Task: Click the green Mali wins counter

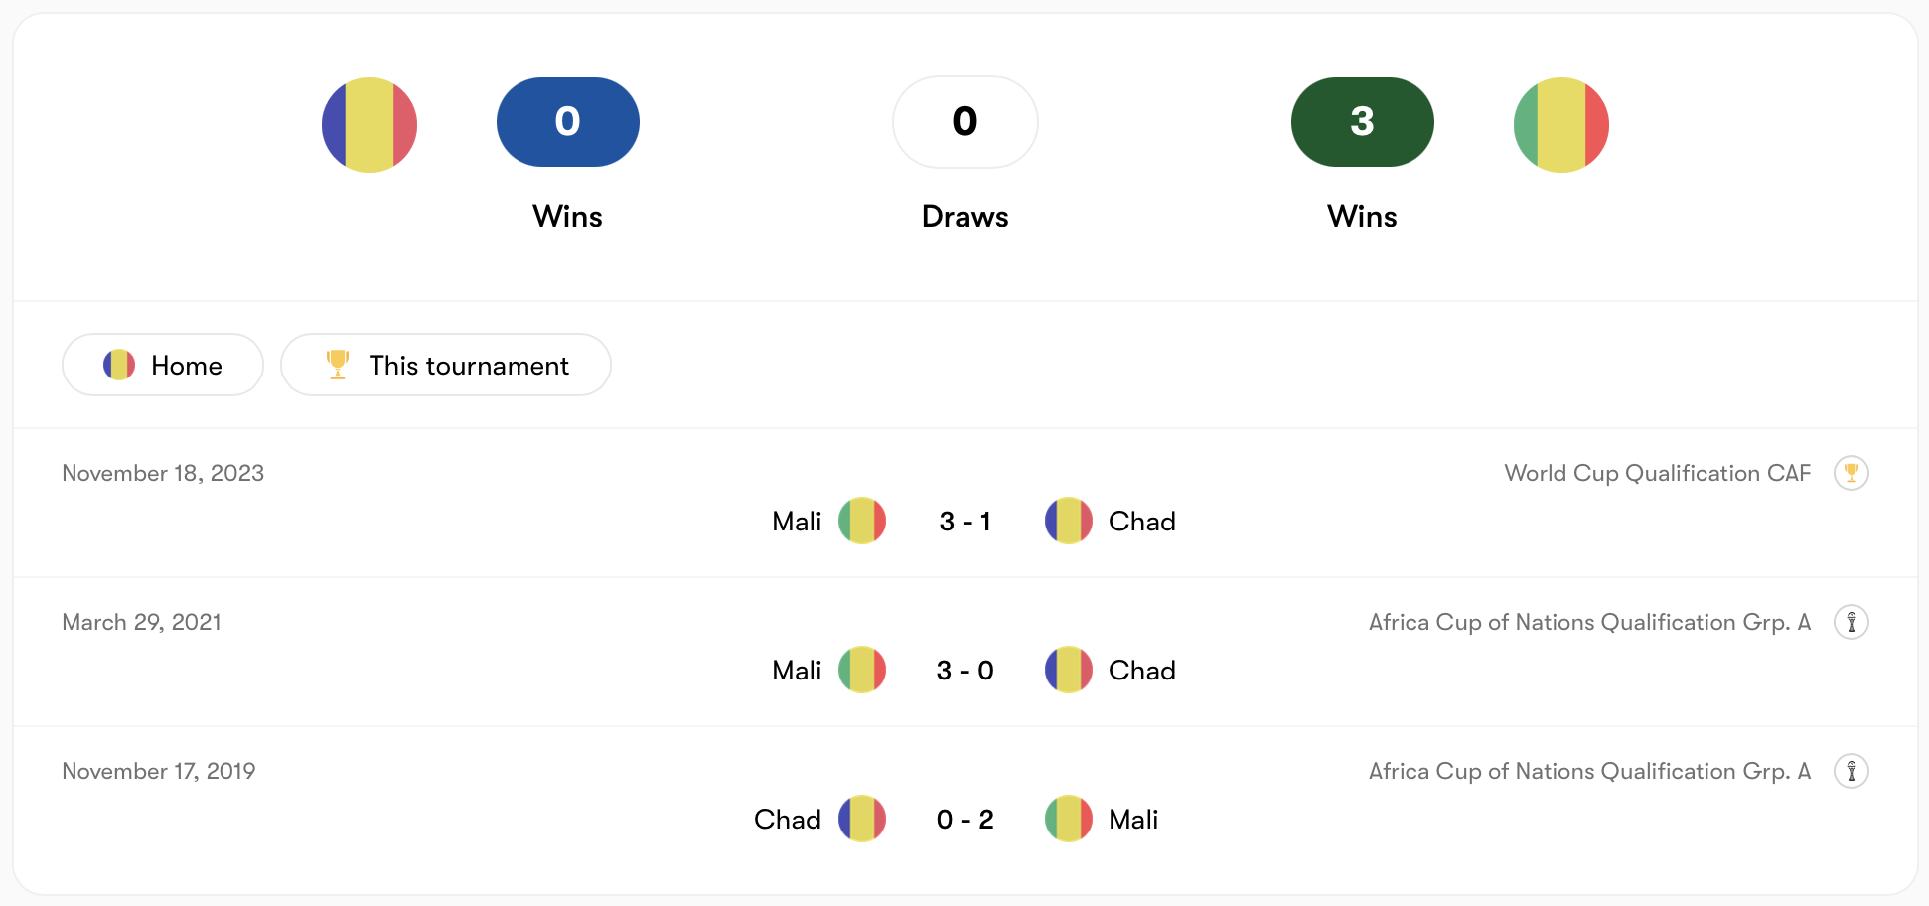Action: point(1362,122)
